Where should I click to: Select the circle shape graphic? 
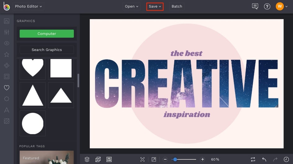(x=33, y=123)
